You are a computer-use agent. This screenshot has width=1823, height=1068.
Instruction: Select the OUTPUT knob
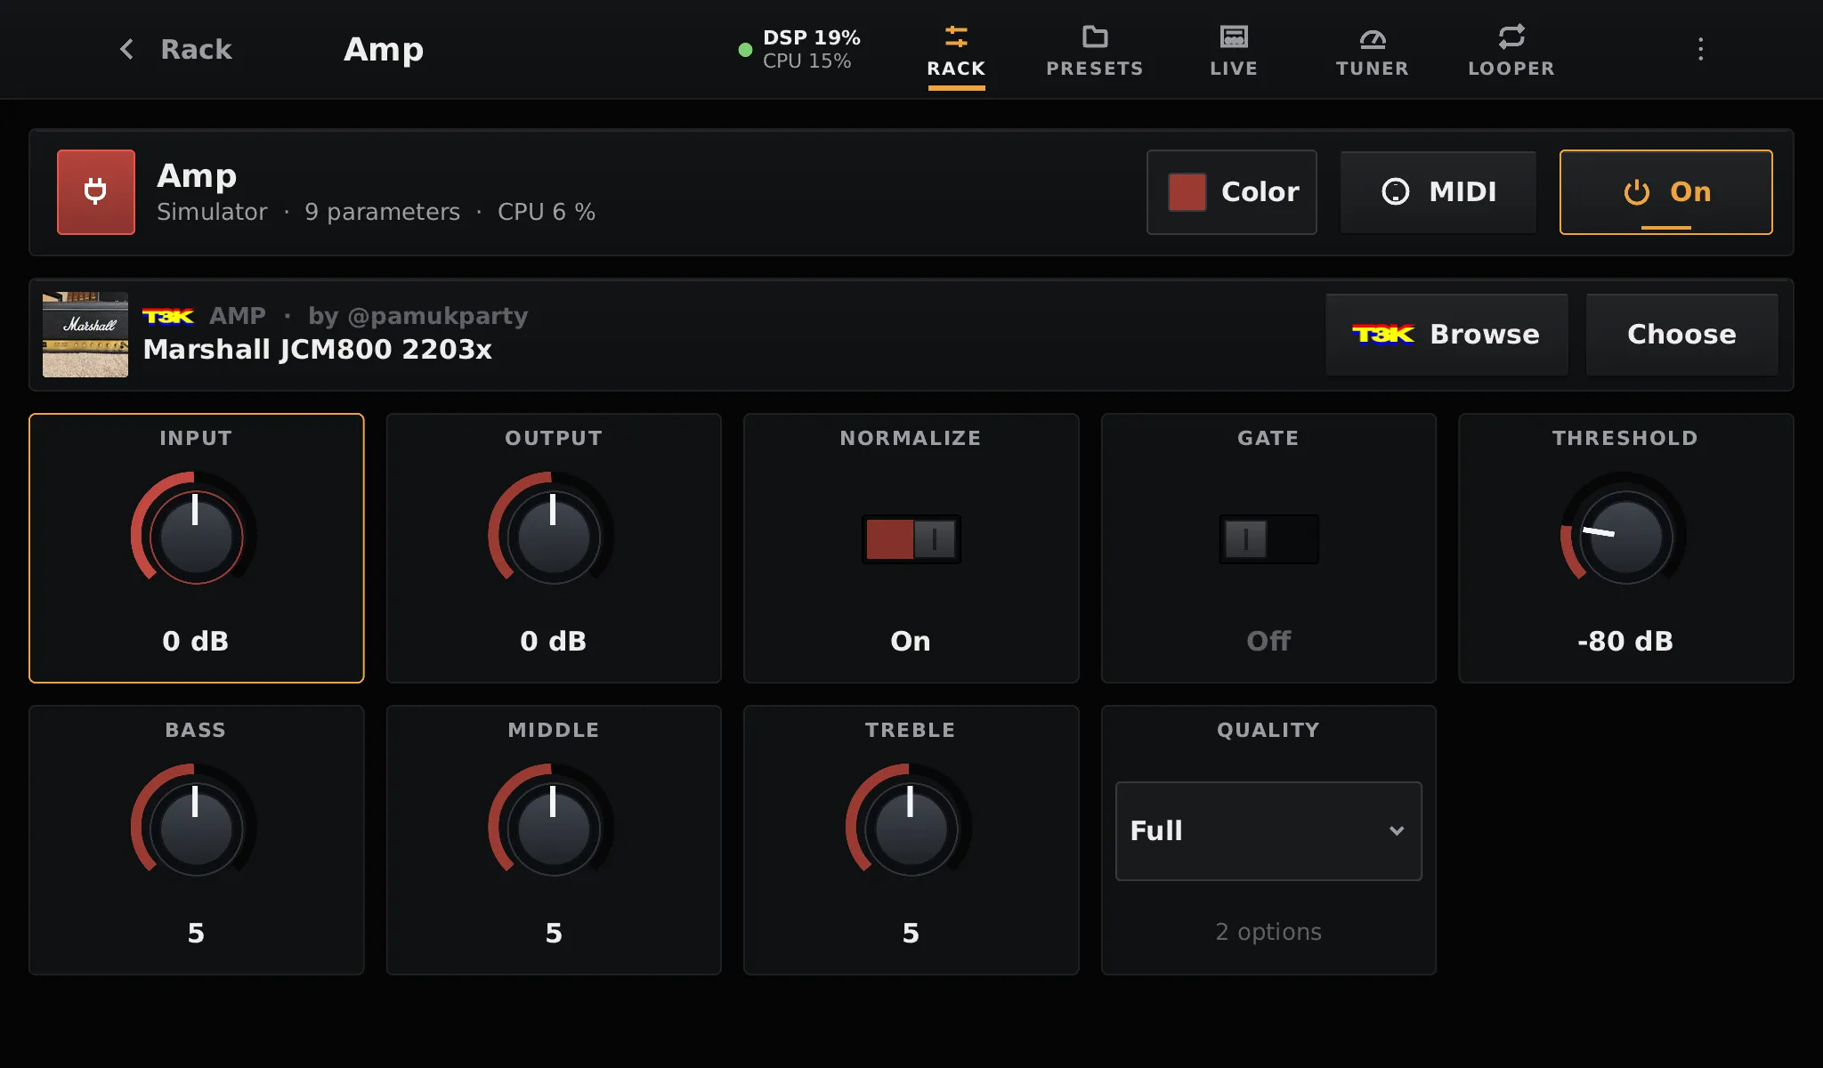pos(553,536)
